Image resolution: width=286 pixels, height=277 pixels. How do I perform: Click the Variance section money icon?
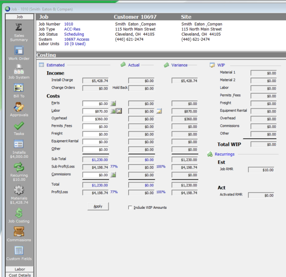click(166, 65)
